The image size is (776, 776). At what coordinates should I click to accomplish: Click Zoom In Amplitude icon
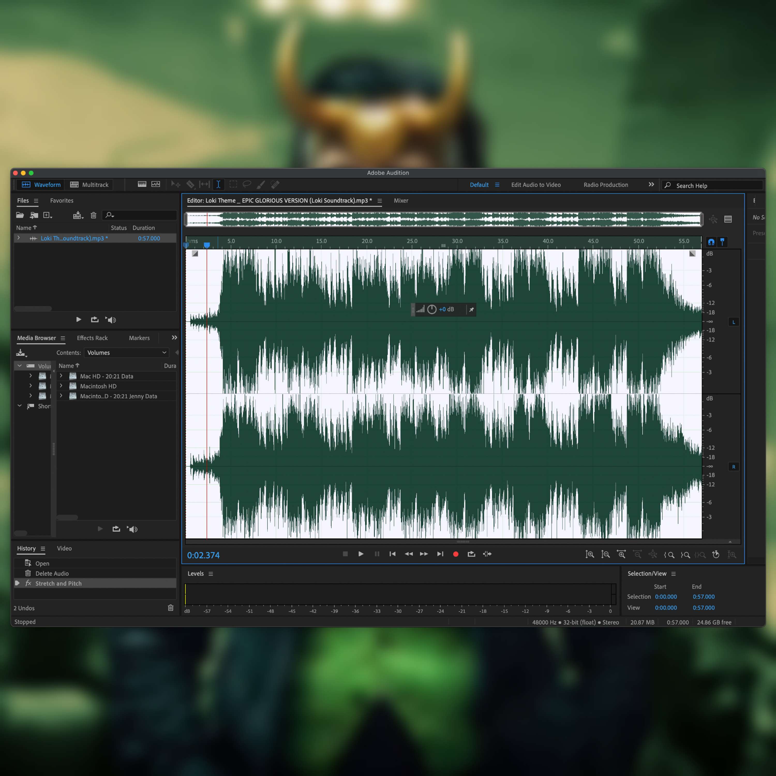[590, 554]
